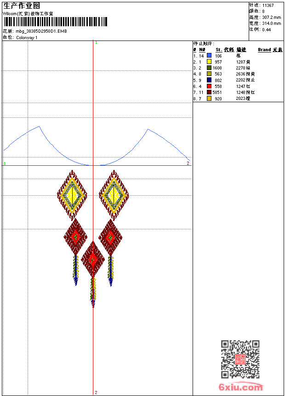Click the green swatch with code 1608
Screen dimensions: 285x396
[x=209, y=68]
